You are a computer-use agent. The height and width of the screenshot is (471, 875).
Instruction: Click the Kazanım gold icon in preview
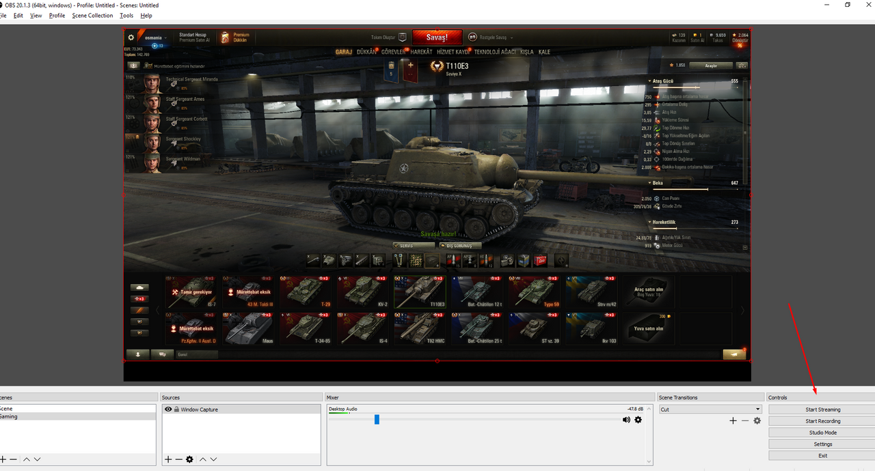click(x=674, y=34)
